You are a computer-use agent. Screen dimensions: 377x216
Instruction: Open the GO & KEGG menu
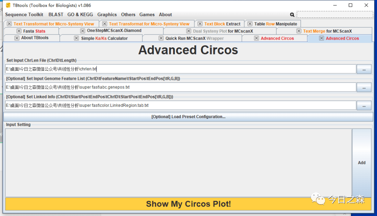point(80,15)
